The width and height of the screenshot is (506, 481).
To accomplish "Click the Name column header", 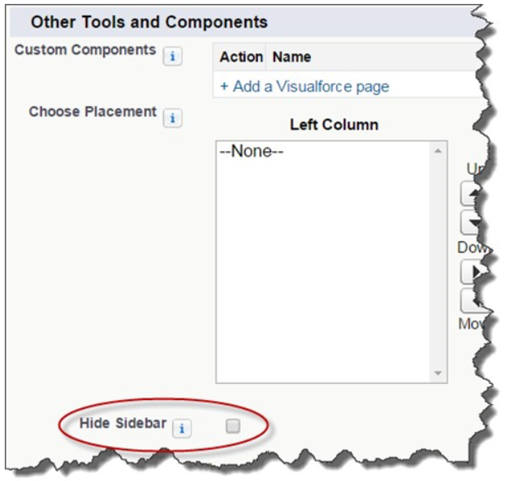I will coord(291,57).
